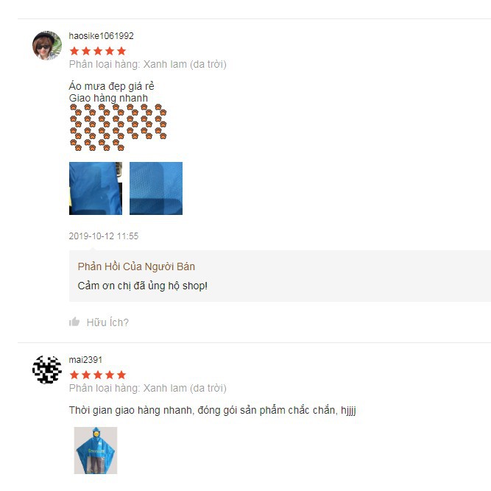Click the Hữu Ích? helpful text
Viewport: 491px width, 491px height.
click(107, 322)
